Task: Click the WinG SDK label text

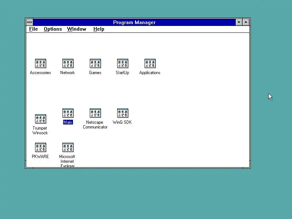Action: (x=122, y=122)
